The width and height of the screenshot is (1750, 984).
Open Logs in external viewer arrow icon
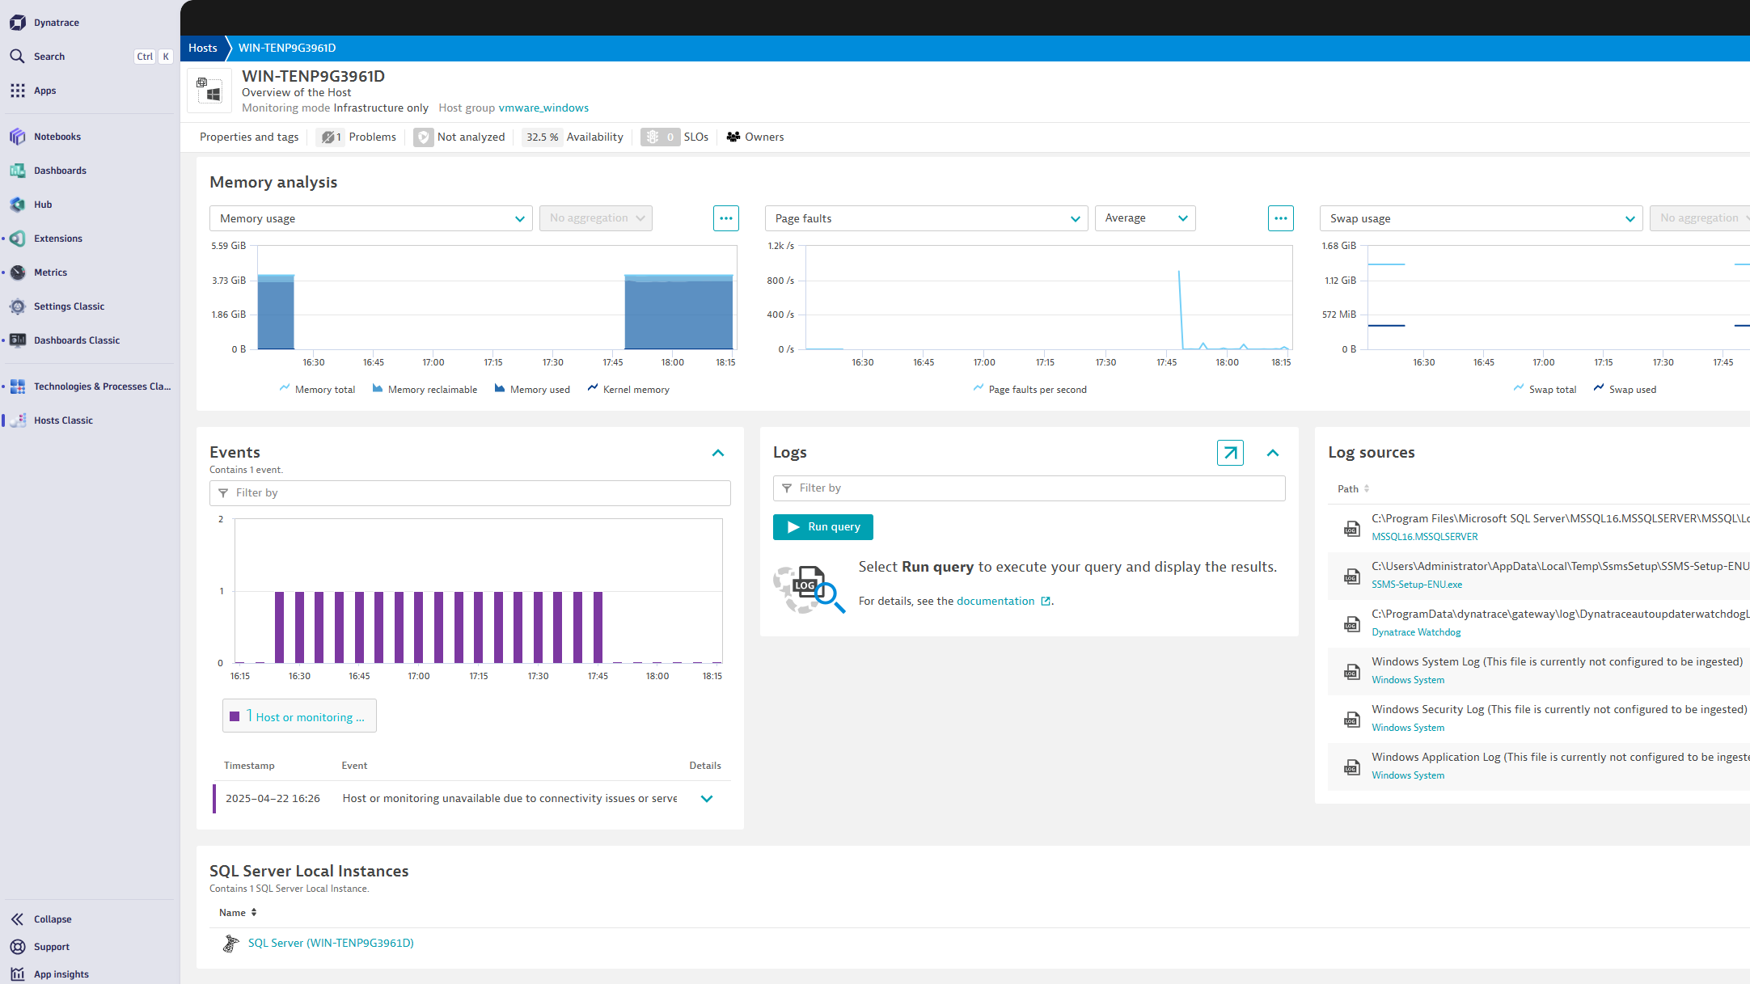pos(1230,453)
